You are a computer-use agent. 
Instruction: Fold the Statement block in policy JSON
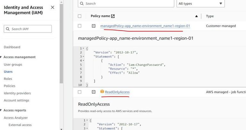[x=84, y=57]
